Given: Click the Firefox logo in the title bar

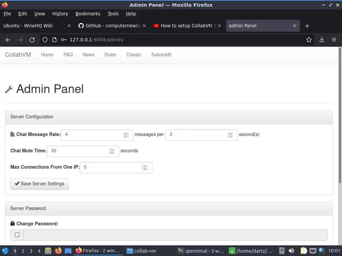Looking at the screenshot, I should (x=5, y=5).
